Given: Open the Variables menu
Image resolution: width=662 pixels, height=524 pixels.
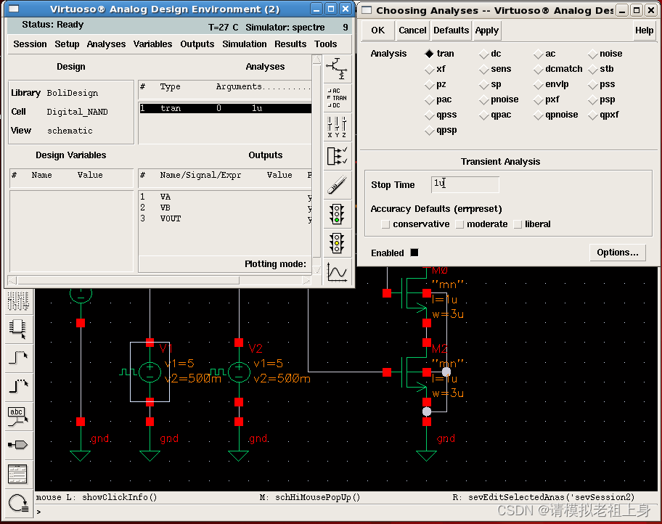Looking at the screenshot, I should click(x=152, y=44).
